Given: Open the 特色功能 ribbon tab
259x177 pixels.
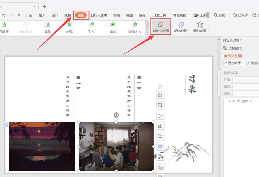Looking at the screenshot, I should click(180, 15).
